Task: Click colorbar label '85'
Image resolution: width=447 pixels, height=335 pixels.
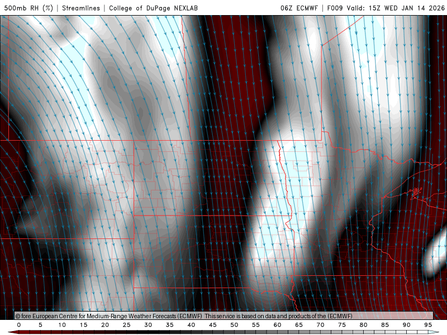Action: pos(385,325)
